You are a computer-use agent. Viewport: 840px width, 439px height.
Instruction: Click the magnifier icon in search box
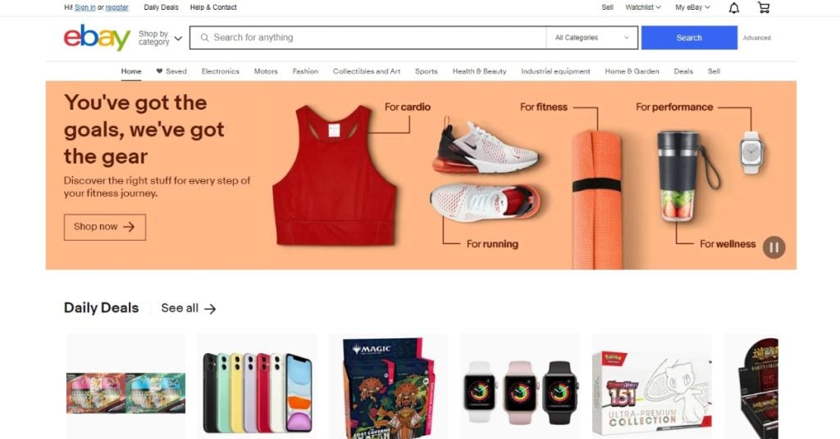coord(204,38)
